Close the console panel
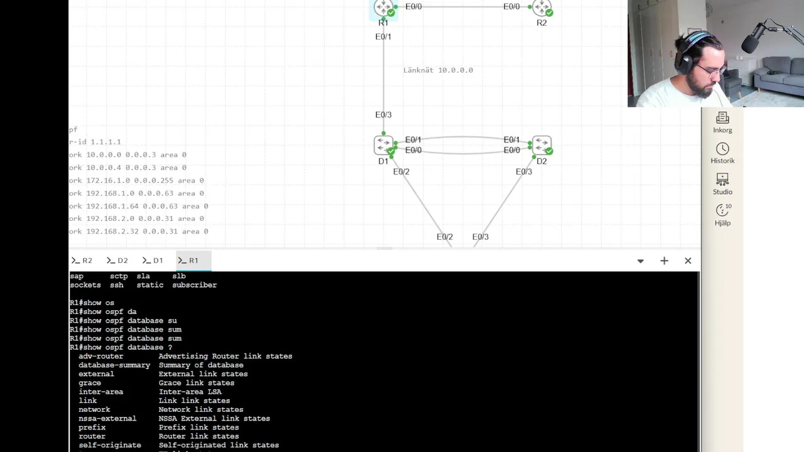The width and height of the screenshot is (804, 452). 688,261
